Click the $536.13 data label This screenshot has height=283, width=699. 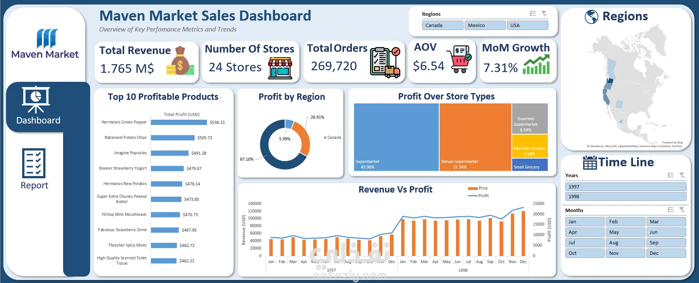coord(217,122)
